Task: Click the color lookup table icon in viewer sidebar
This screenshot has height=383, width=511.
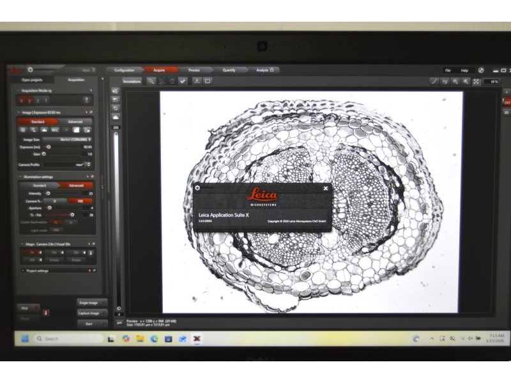Action: coord(116,91)
